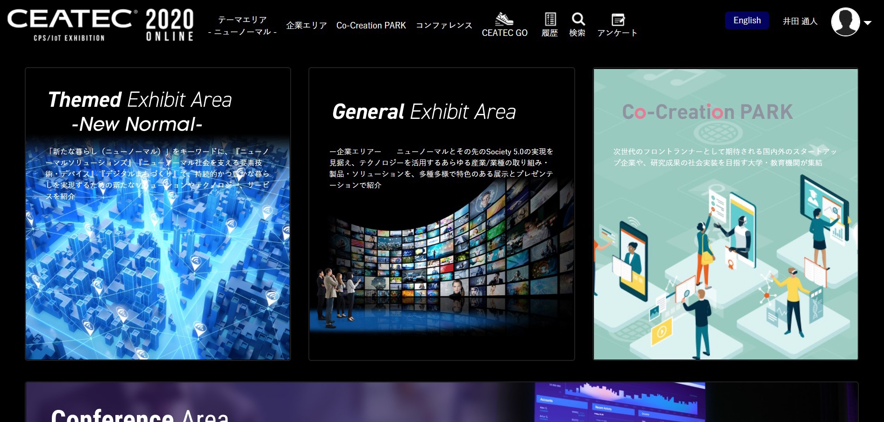
Task: Click the 次世代のフロントランナー description text
Action: tap(725, 157)
